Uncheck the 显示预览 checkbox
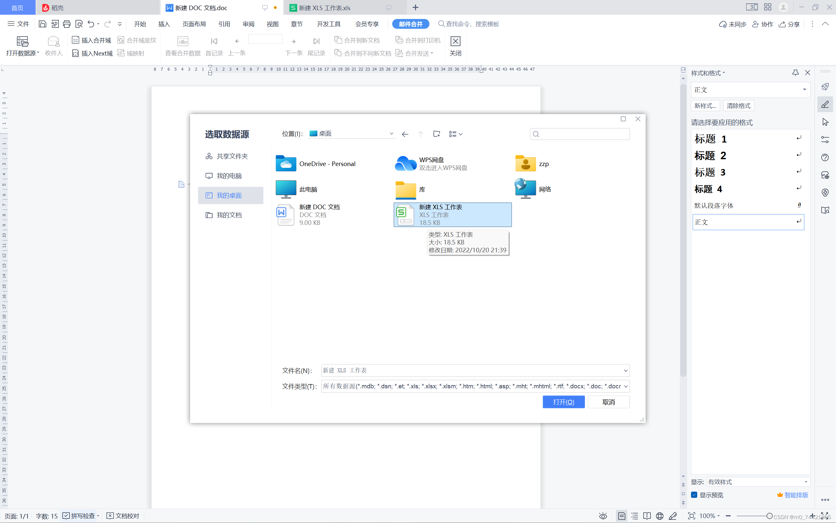Image resolution: width=836 pixels, height=523 pixels. (x=694, y=495)
